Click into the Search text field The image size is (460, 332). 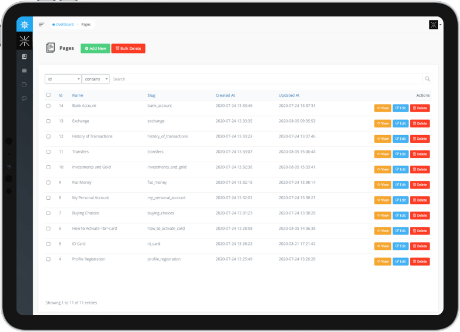265,79
